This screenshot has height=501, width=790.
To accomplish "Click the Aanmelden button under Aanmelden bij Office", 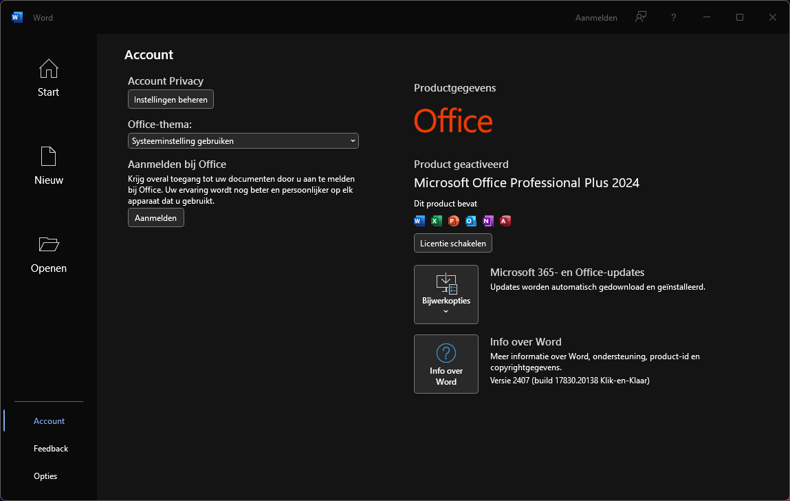I will [155, 218].
